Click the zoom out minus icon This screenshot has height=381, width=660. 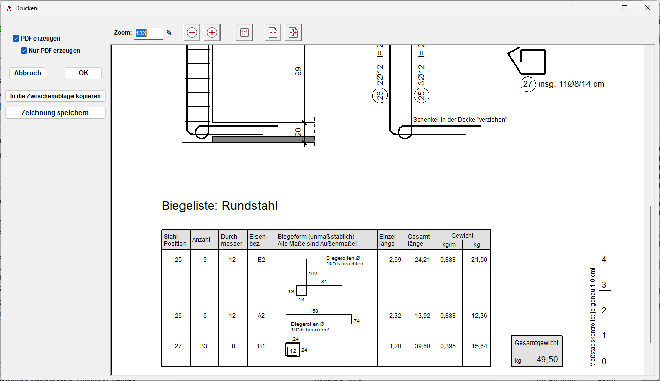[192, 33]
